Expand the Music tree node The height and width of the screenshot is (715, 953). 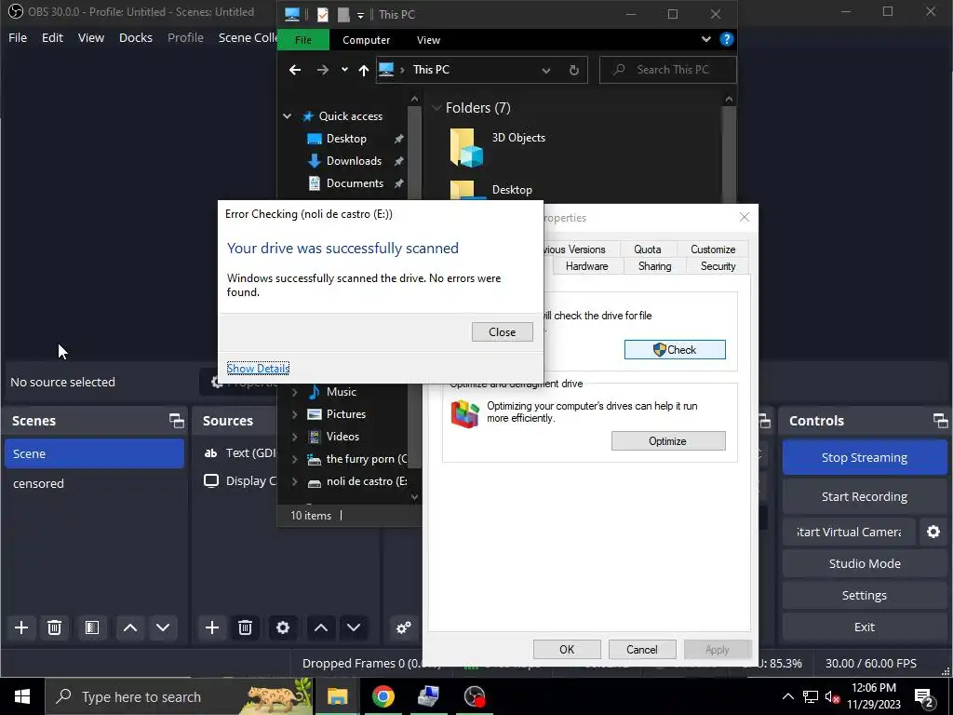pyautogui.click(x=295, y=392)
